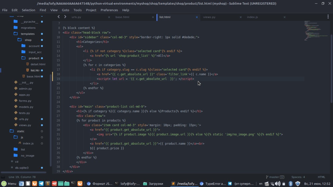The image size is (333, 187).
Task: Open forms.py in the sidebar
Action: coord(25,101)
